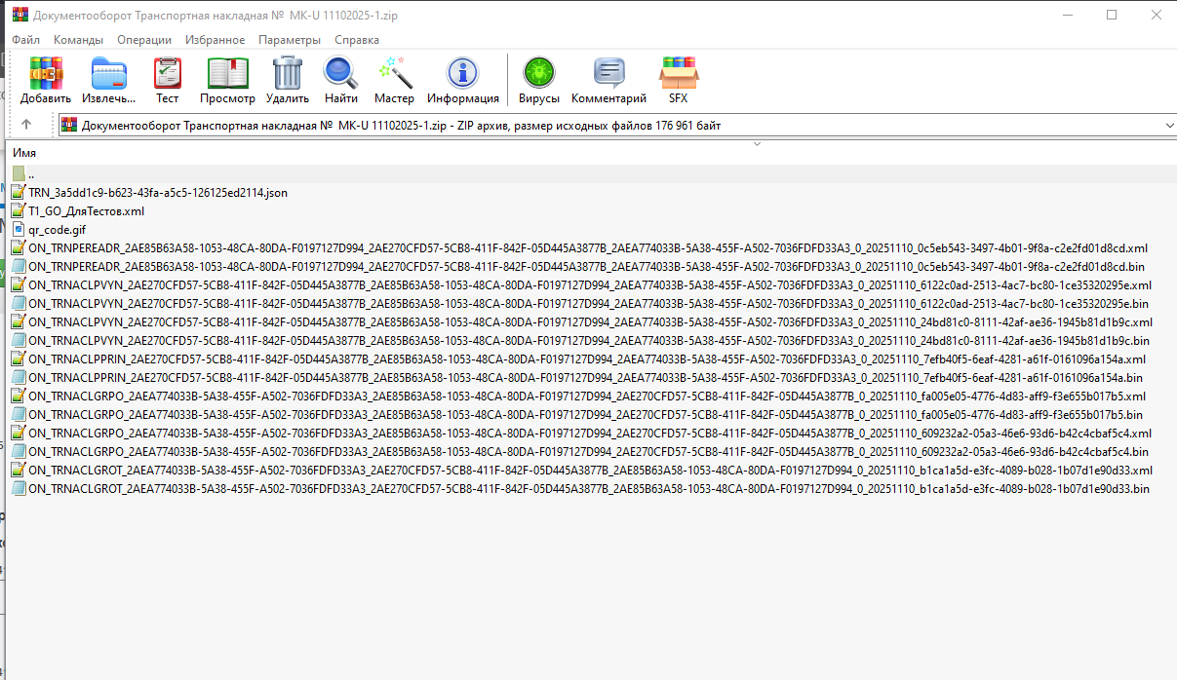
Task: Click icon of TRN_3a5dd1c9 json file
Action: click(x=19, y=193)
